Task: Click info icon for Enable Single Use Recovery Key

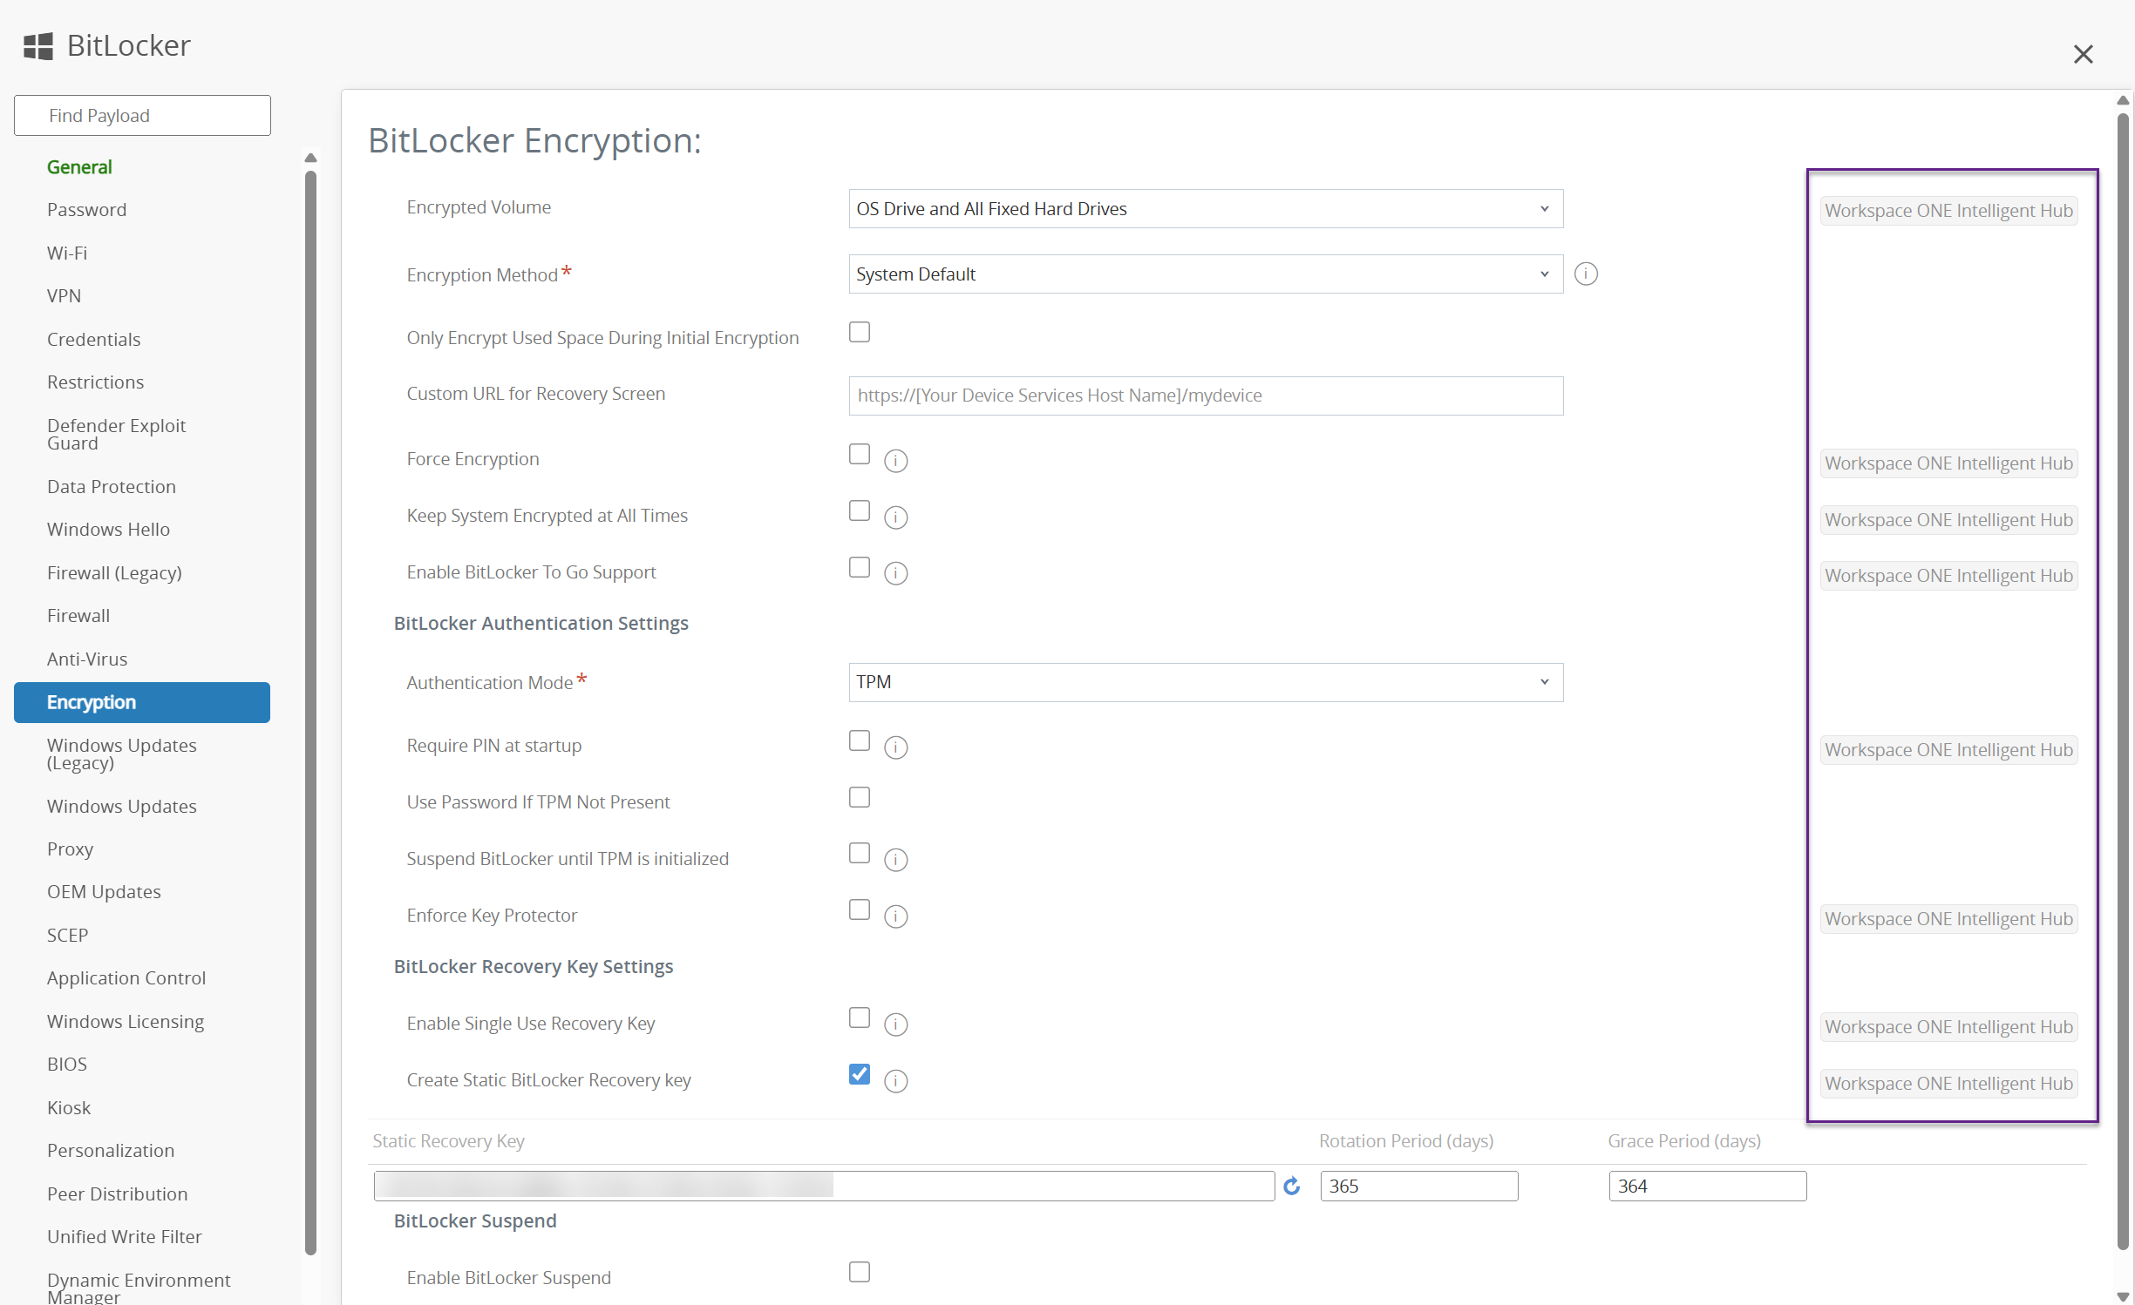Action: (x=895, y=1024)
